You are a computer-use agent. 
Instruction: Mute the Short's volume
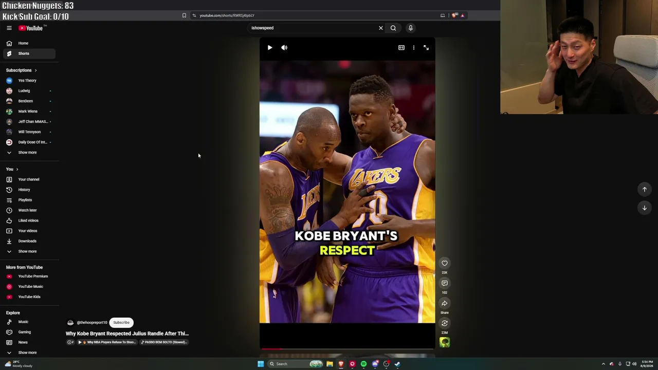[284, 48]
